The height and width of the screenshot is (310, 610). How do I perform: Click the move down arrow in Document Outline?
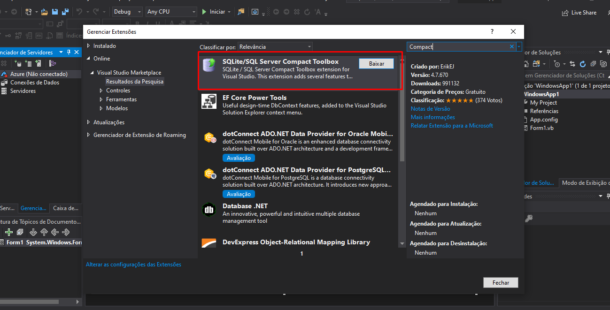click(x=33, y=232)
